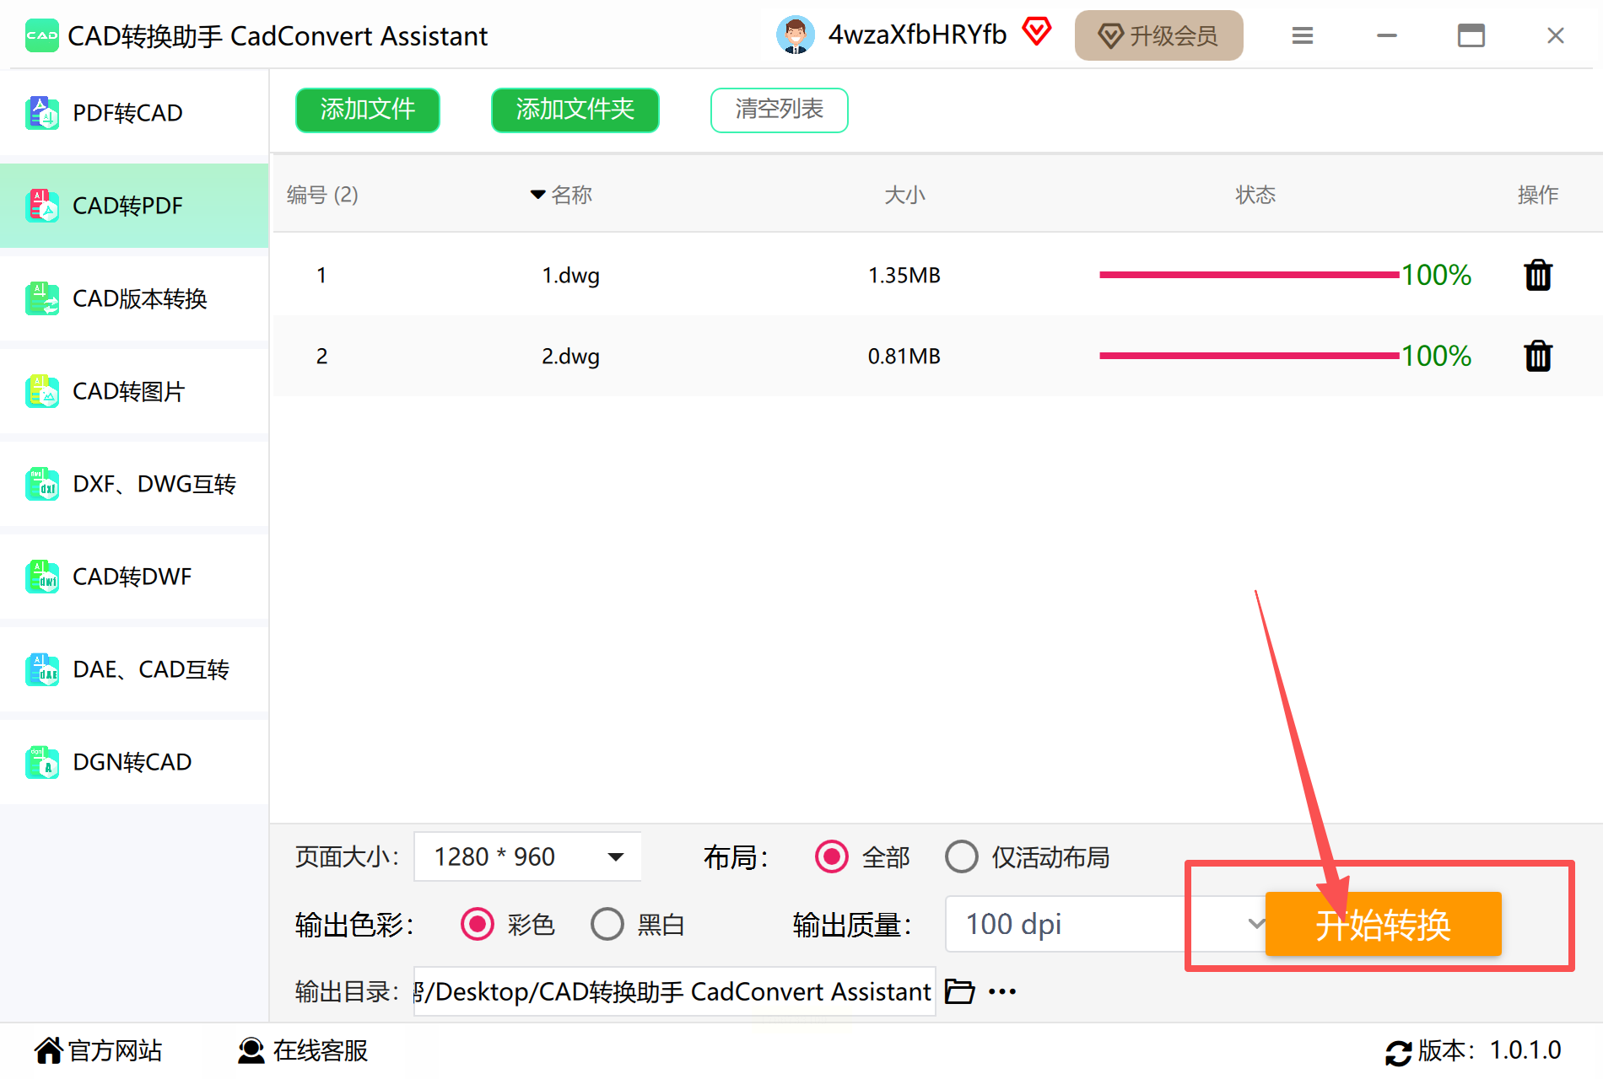Viewport: 1603px width, 1079px height.
Task: Sort list by 名称 column arrow
Action: point(537,195)
